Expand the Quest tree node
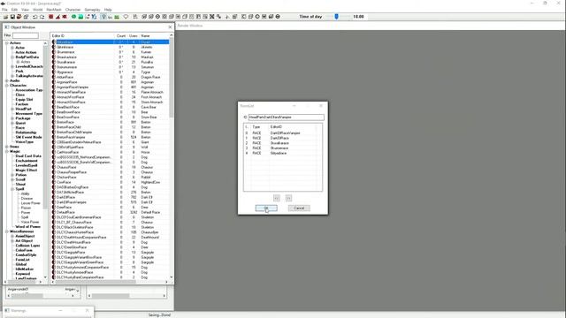 [x=12, y=123]
